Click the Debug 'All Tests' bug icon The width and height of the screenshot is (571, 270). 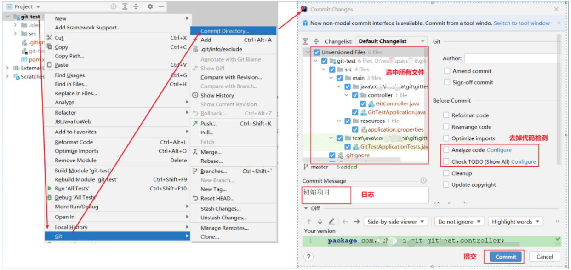coord(50,197)
